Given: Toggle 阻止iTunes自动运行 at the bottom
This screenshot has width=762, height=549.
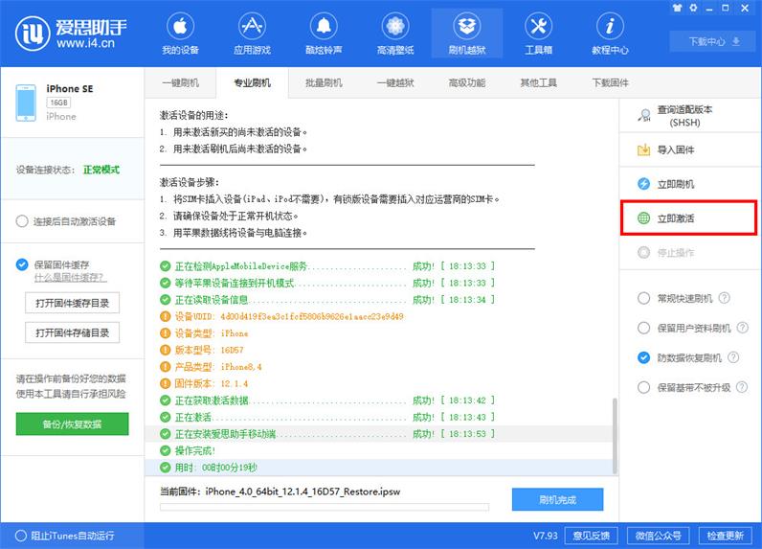Looking at the screenshot, I should 21,536.
